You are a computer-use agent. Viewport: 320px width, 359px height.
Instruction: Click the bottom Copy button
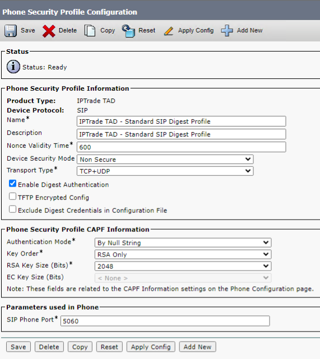80,347
